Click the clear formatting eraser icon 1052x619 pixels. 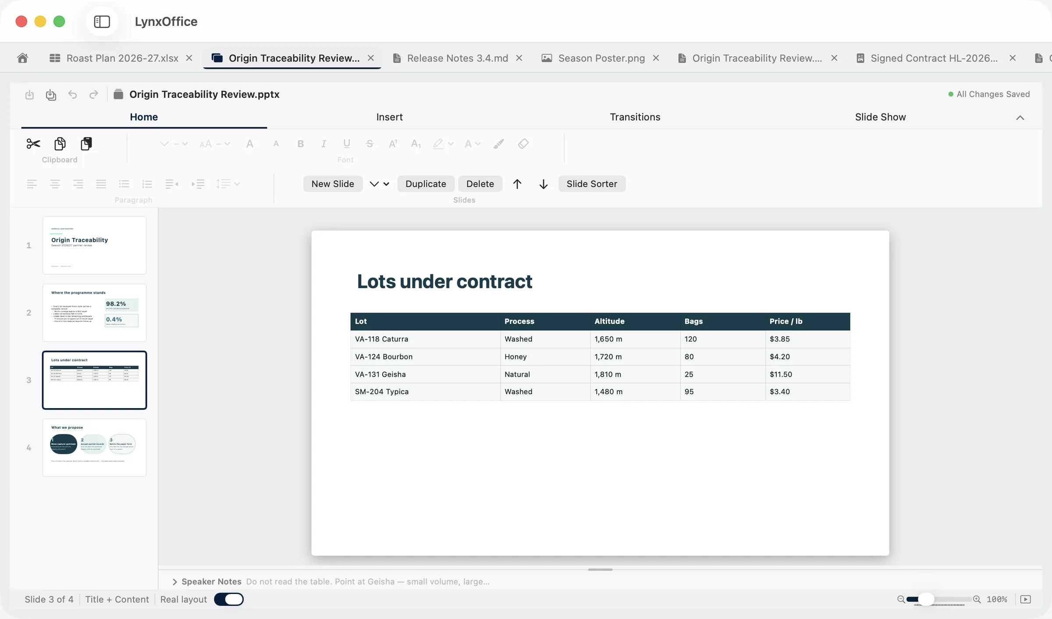[523, 144]
